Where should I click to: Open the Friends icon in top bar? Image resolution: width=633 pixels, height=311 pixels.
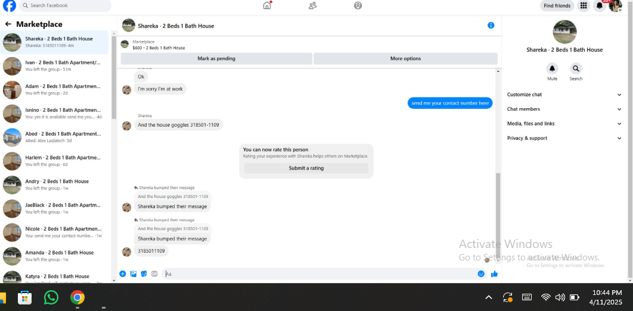(312, 5)
